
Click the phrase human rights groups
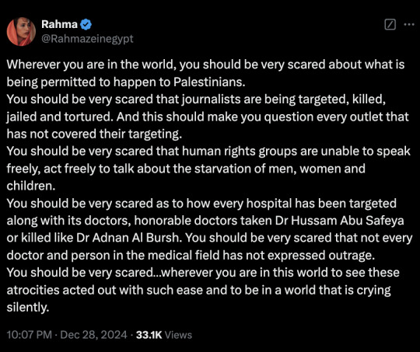click(x=240, y=152)
